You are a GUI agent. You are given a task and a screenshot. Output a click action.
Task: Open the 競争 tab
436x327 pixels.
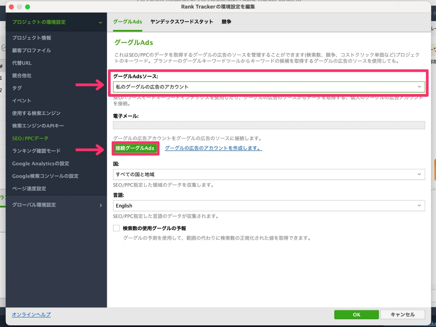point(226,22)
